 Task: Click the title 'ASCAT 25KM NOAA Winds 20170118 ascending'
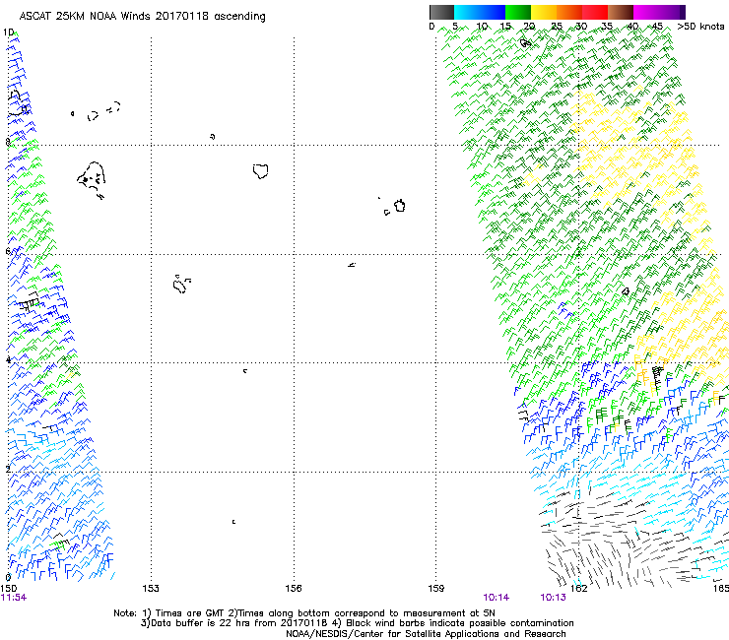tap(142, 17)
